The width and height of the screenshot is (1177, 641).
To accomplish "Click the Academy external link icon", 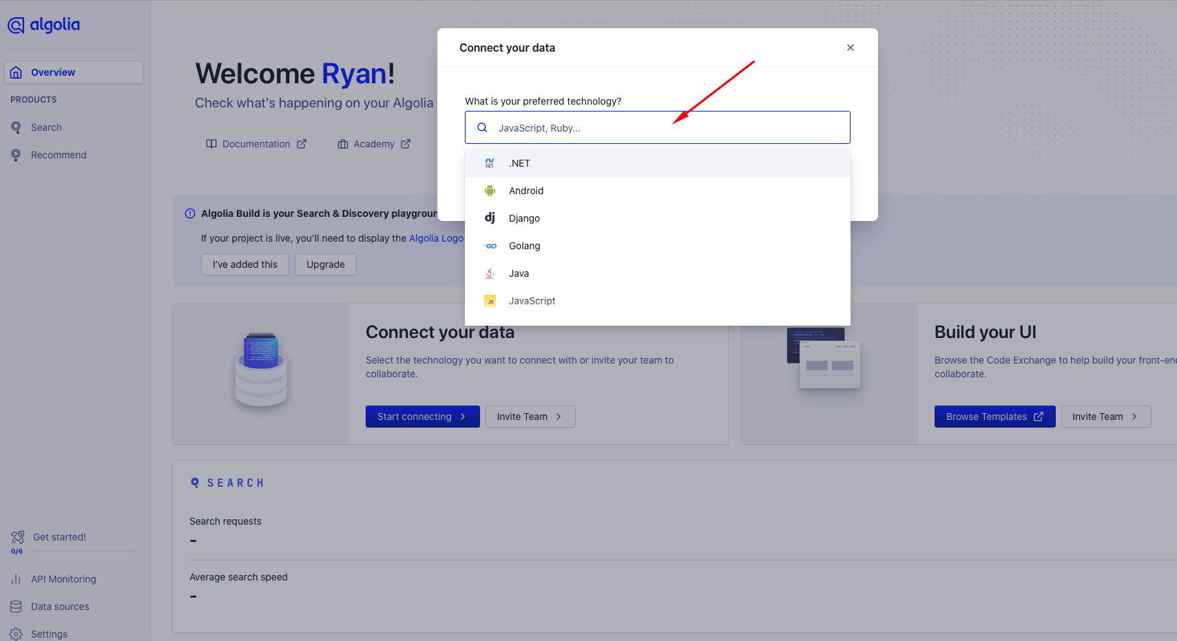I will pyautogui.click(x=406, y=144).
